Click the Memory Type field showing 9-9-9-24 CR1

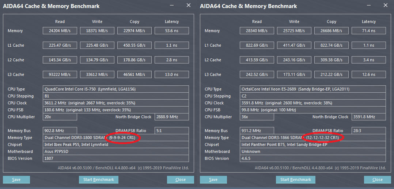[115, 138]
